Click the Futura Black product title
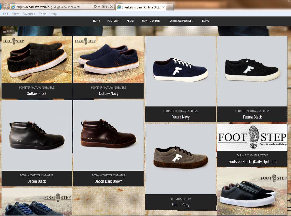The height and width of the screenshot is (216, 291). [x=252, y=117]
